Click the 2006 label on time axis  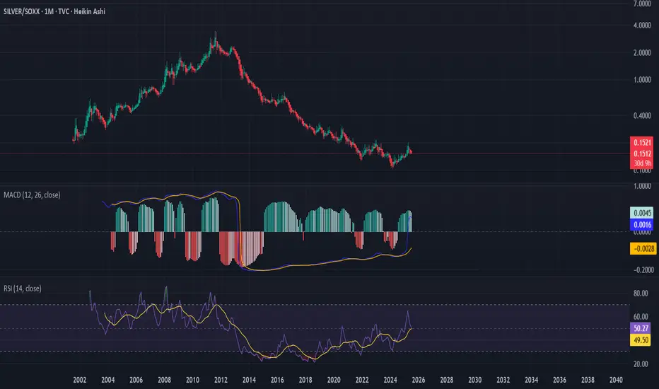coord(136,381)
